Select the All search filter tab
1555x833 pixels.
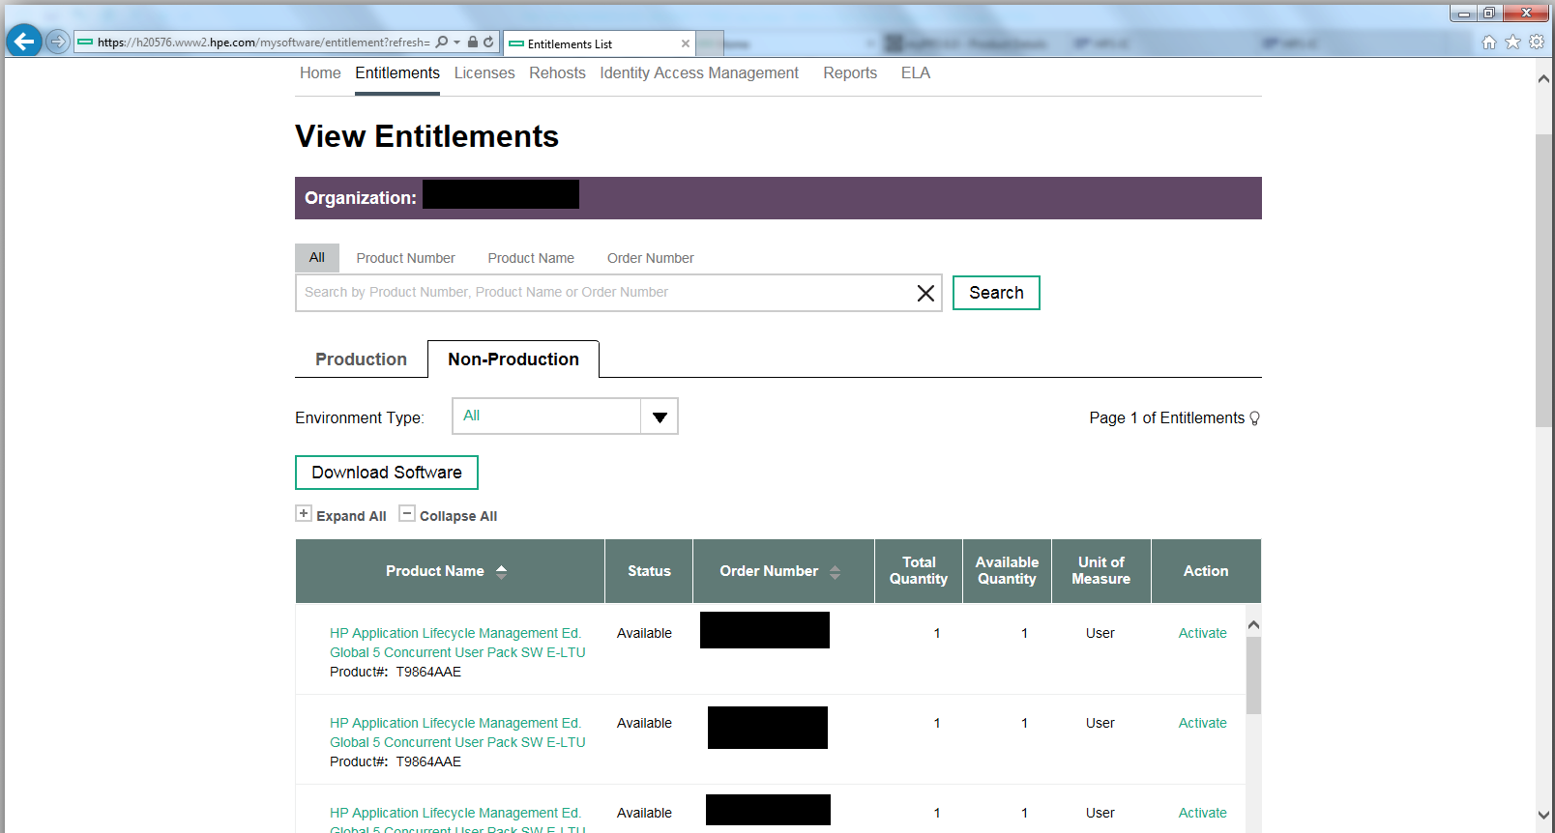click(317, 258)
